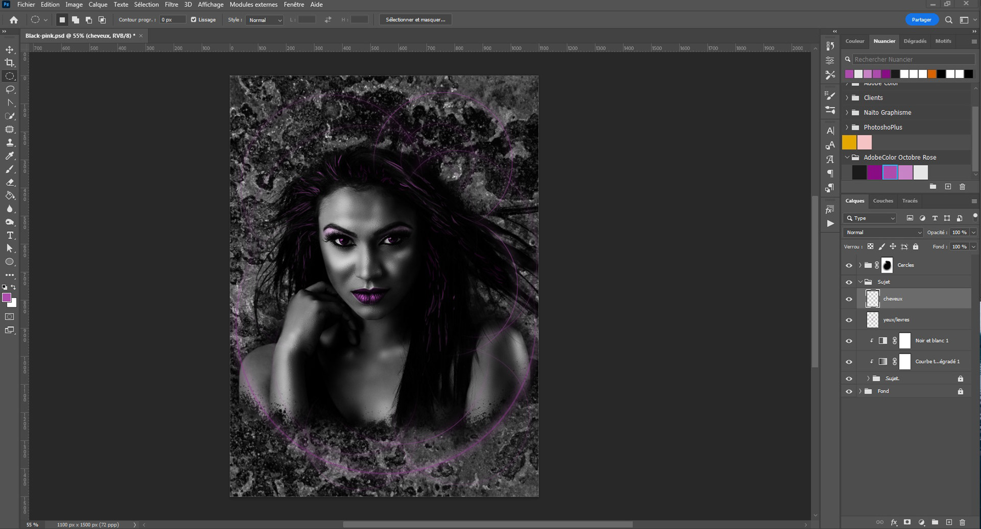The image size is (981, 529).
Task: Lock all with the padlock in Verrou row
Action: (x=916, y=247)
